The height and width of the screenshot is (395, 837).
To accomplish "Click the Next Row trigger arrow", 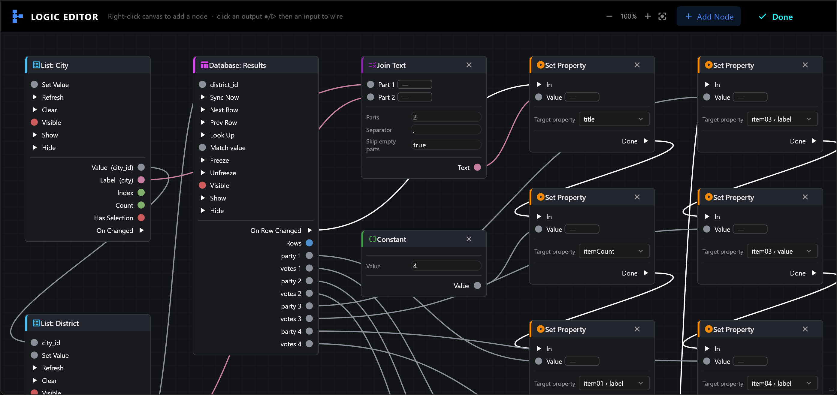I will (x=202, y=110).
